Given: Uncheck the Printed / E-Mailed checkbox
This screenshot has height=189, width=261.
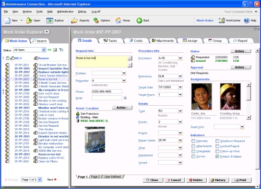Looking at the screenshot, I should [x=217, y=157].
